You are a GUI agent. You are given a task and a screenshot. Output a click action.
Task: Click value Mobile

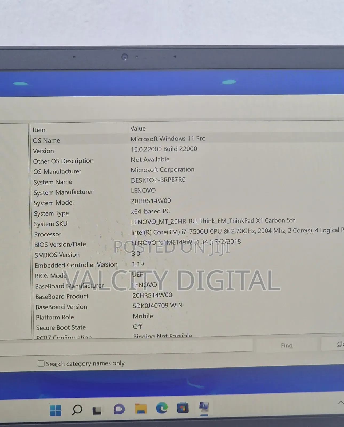pos(143,316)
